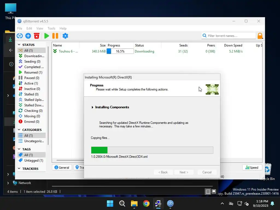This screenshot has width=280, height=210.
Task: Select the Errored (0) filter
Action: click(x=32, y=122)
